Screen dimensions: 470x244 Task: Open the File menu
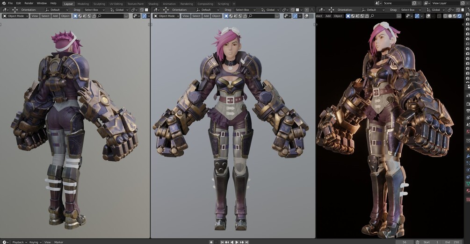[x=10, y=3]
